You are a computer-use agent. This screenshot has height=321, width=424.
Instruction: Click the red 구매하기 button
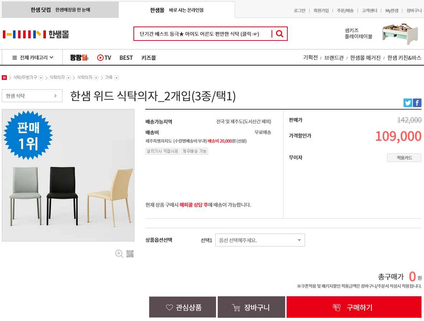pos(354,307)
